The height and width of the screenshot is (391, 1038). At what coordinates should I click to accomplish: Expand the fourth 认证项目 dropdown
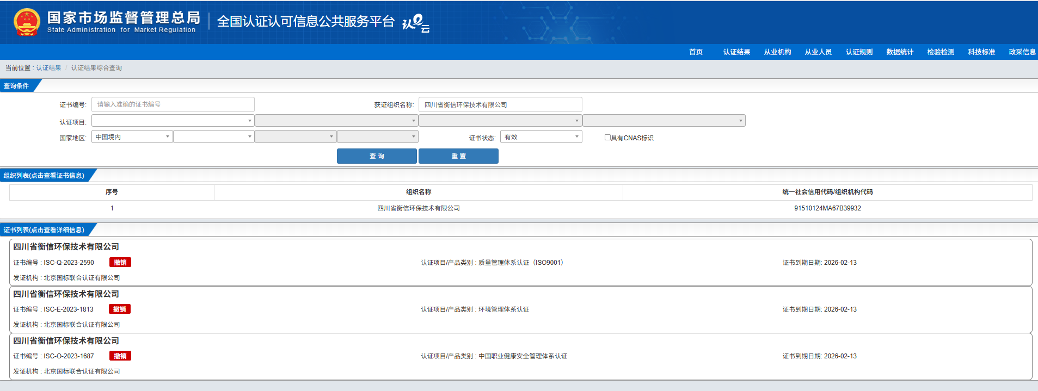point(664,121)
